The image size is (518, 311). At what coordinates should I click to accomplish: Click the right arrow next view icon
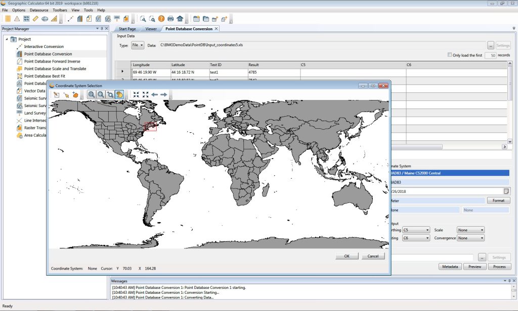click(x=164, y=94)
